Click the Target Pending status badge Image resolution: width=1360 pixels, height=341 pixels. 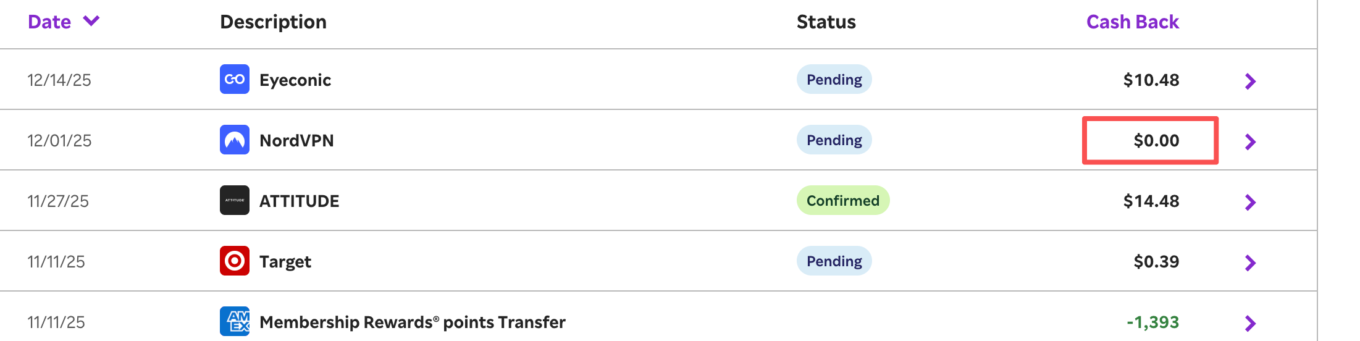834,261
